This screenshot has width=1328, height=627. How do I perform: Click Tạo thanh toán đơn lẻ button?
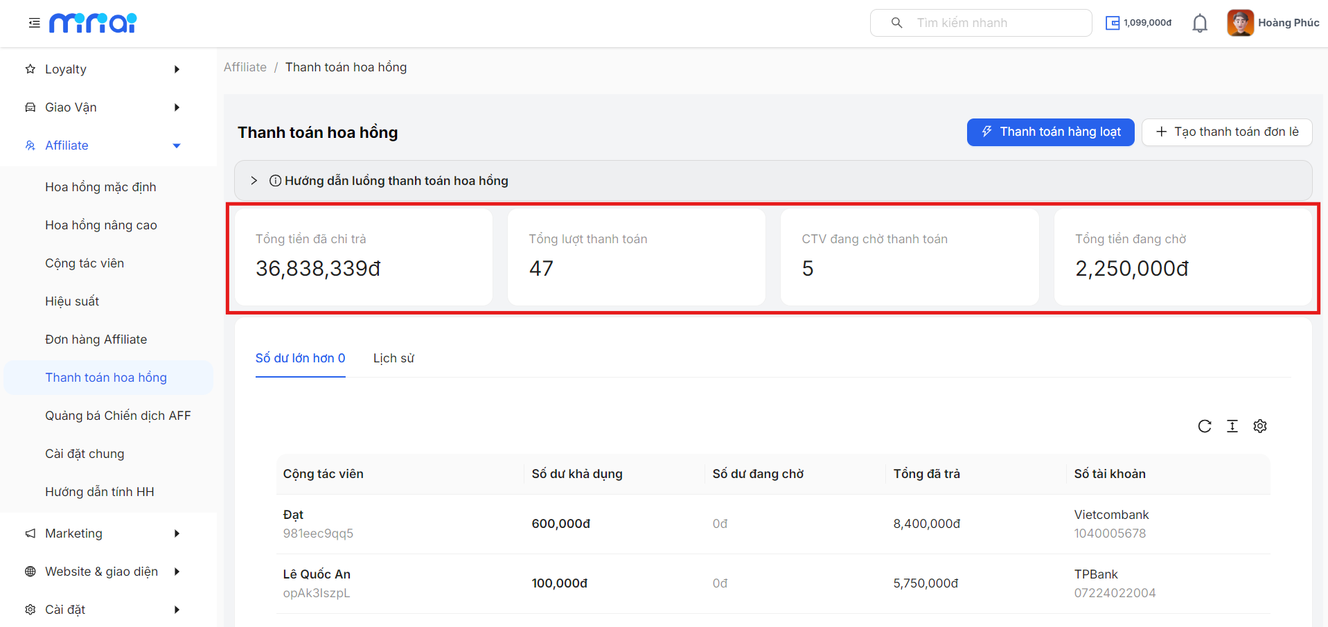[1227, 132]
